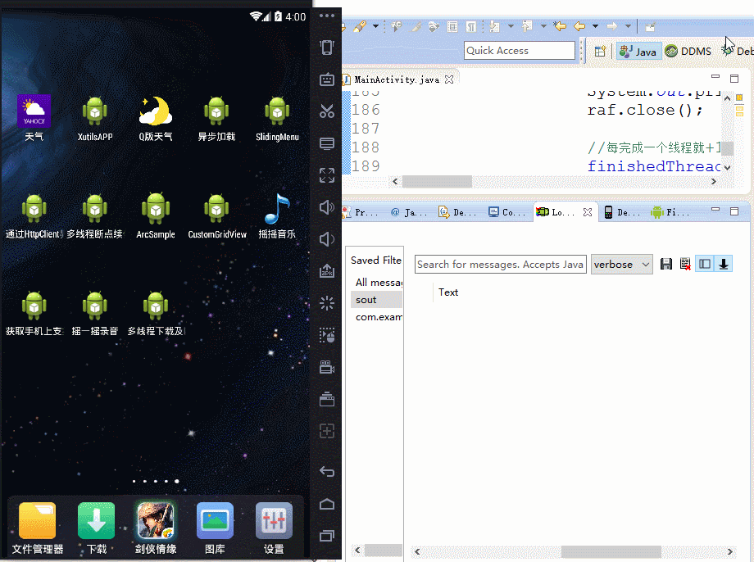Tap emulator home navigation button

point(327,504)
